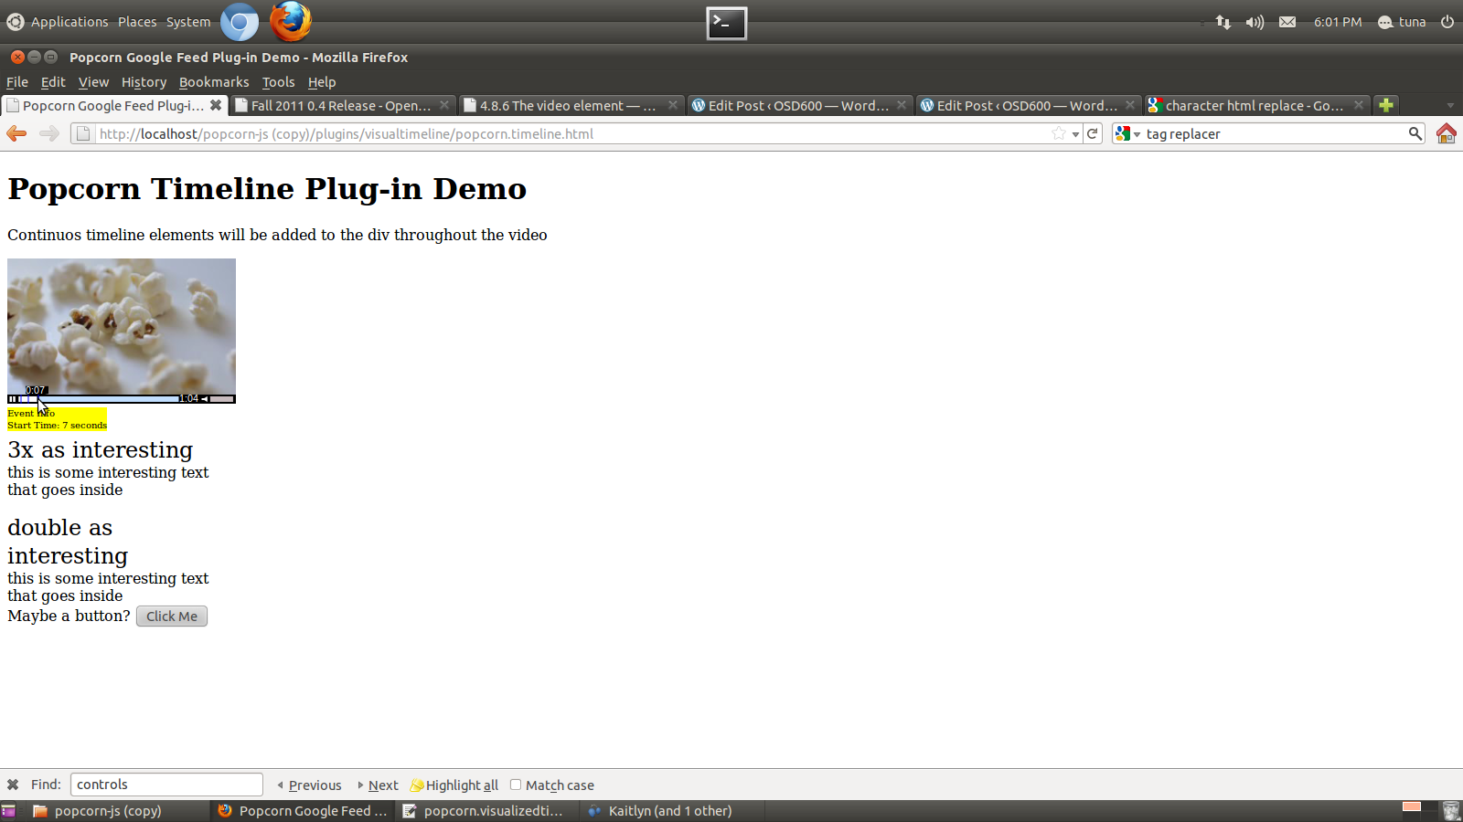Open the Help menu
This screenshot has height=822, width=1463.
coord(322,82)
